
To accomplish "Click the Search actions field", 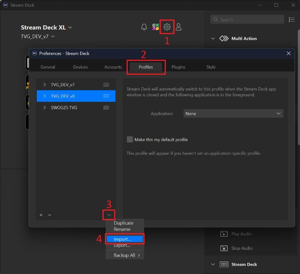I will pyautogui.click(x=247, y=20).
